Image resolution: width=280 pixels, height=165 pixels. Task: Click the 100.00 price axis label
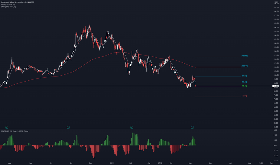click(x=276, y=75)
